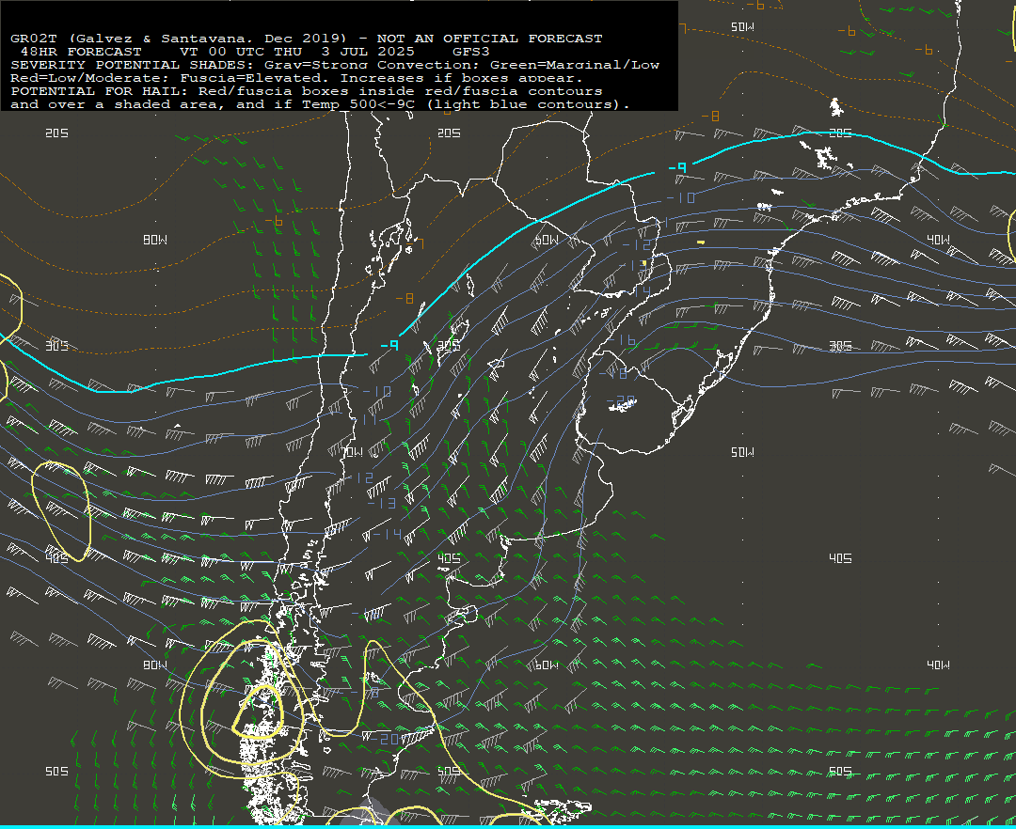The height and width of the screenshot is (829, 1016).
Task: Select the "POTENTIAL FOR HAIL" legend line
Action: [x=307, y=91]
